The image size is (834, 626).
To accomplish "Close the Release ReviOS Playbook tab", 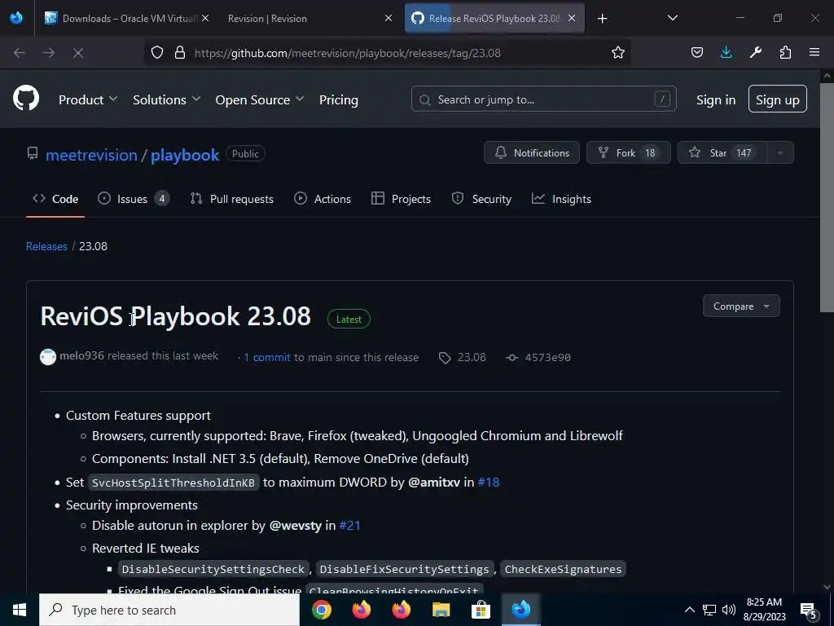I will 572,18.
